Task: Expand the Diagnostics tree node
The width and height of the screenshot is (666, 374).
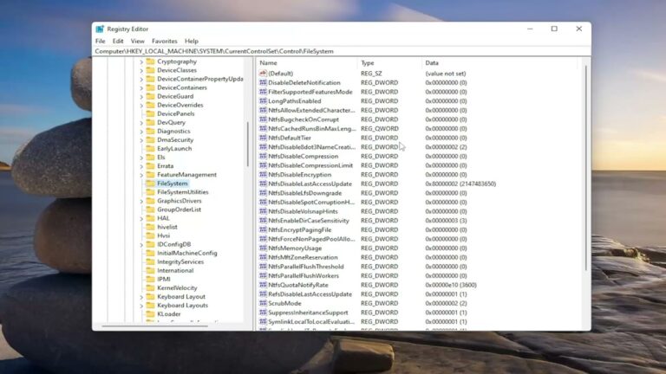Action: pyautogui.click(x=141, y=131)
